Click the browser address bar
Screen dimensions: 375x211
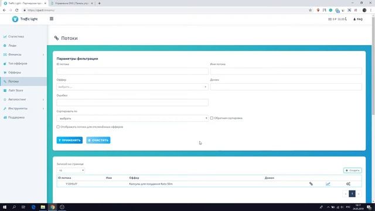[x=165, y=11]
